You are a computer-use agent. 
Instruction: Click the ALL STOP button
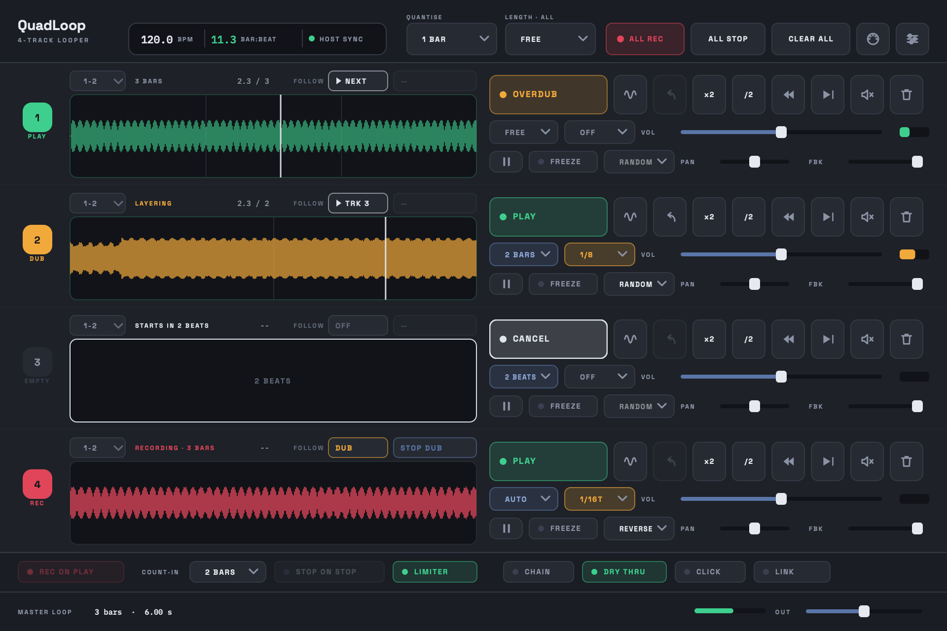[728, 39]
